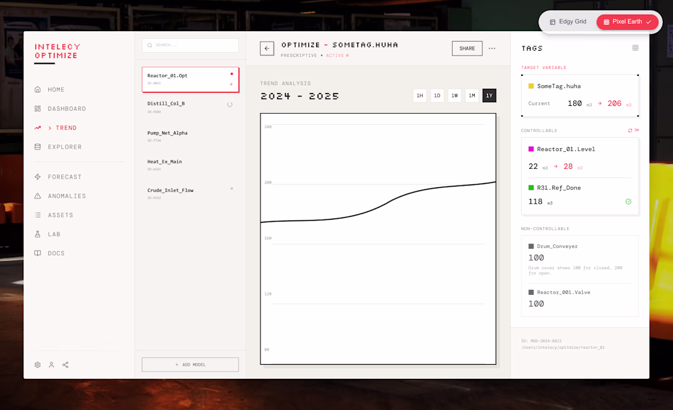Click the Anomalies warning triangle icon
The height and width of the screenshot is (410, 673).
pyautogui.click(x=38, y=196)
